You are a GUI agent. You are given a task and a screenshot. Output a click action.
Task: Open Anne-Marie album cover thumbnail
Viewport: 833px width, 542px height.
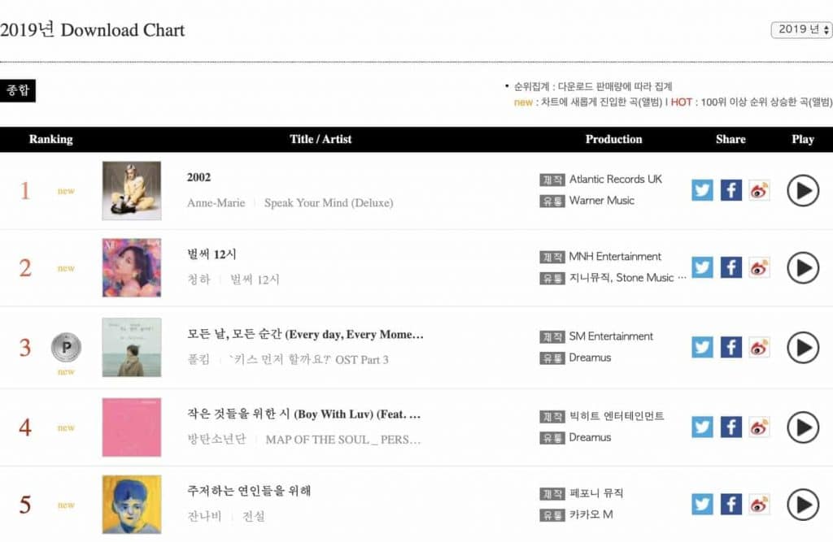132,190
